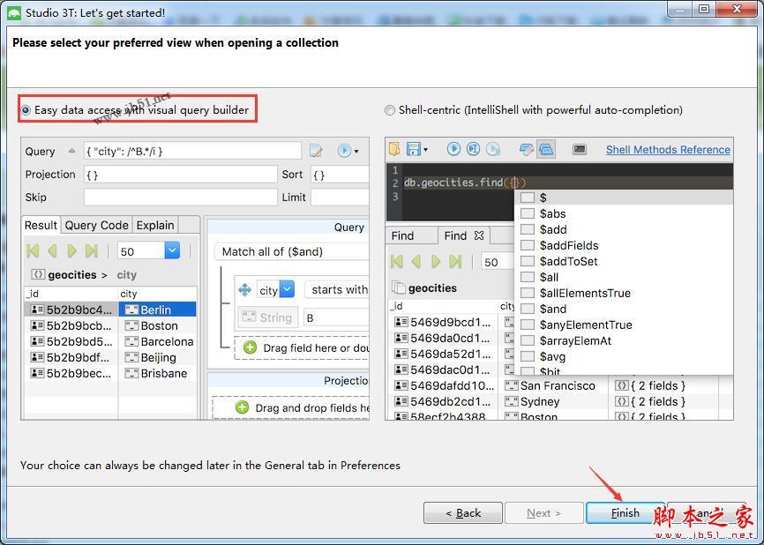Viewport: 764px width, 545px height.
Task: Select the Barcelona row city cell
Action: click(157, 341)
